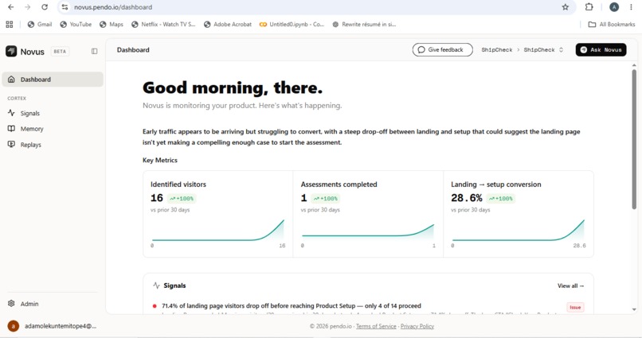Open YouTube bookmark
This screenshot has width=642, height=338.
76,25
